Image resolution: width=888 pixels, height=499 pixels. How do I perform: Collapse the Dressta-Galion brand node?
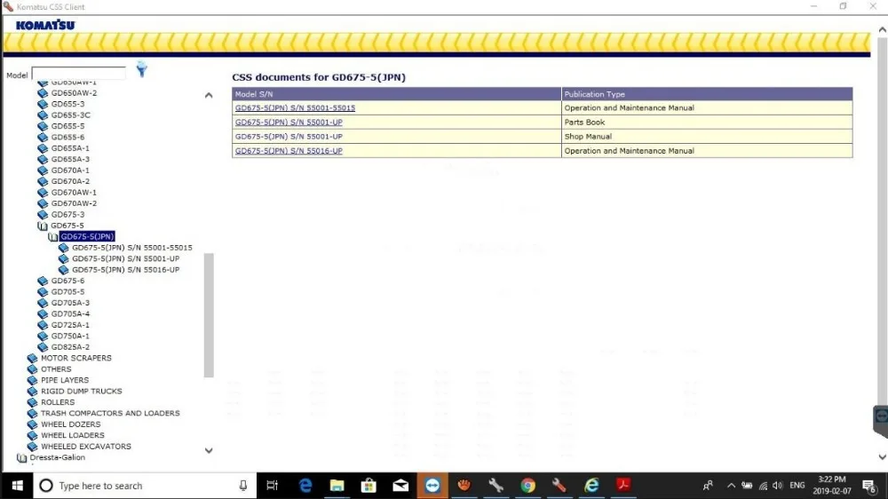tap(21, 457)
